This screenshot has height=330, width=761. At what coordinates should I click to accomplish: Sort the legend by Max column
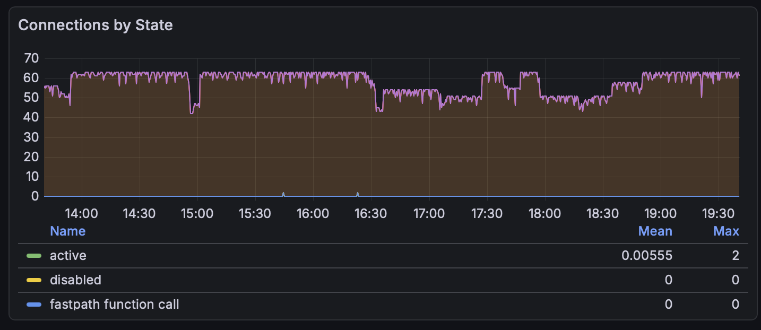point(726,231)
